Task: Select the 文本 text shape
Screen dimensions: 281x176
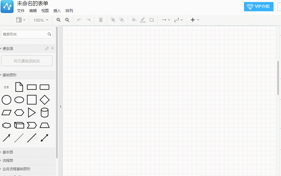Action: [6, 87]
